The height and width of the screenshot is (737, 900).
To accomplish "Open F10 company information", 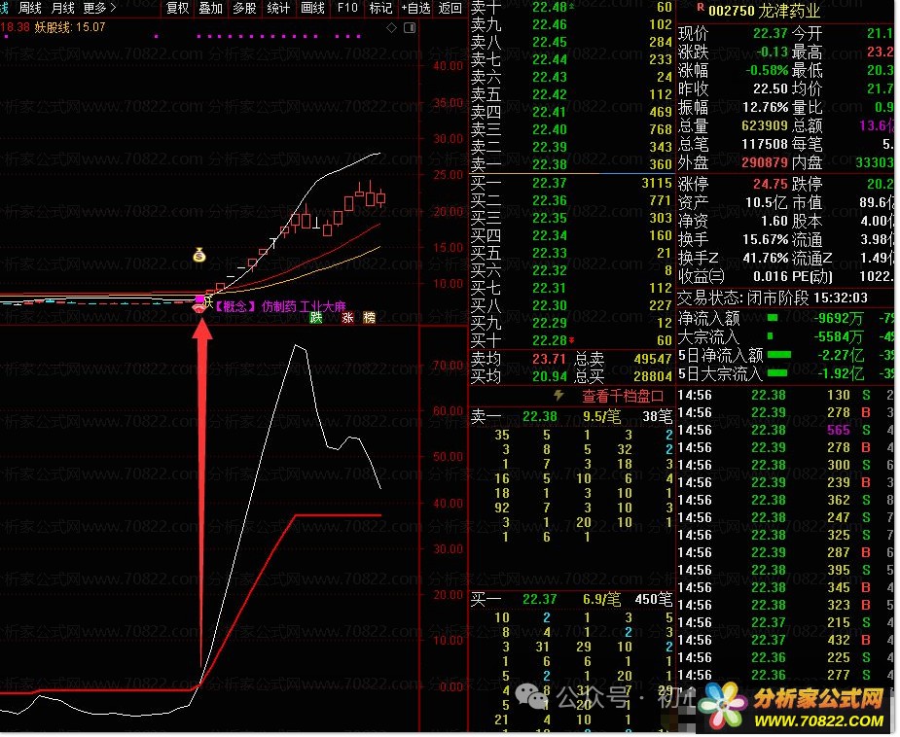I will pyautogui.click(x=347, y=8).
